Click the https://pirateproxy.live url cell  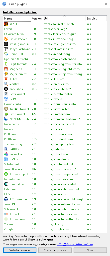[59, 144]
